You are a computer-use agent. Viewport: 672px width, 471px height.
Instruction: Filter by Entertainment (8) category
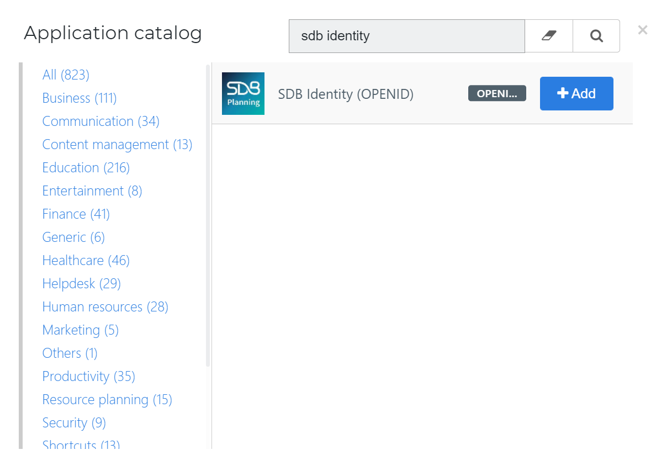pos(92,190)
